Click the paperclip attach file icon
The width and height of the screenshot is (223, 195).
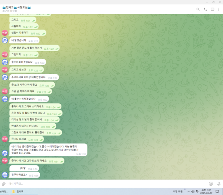tap(4, 184)
